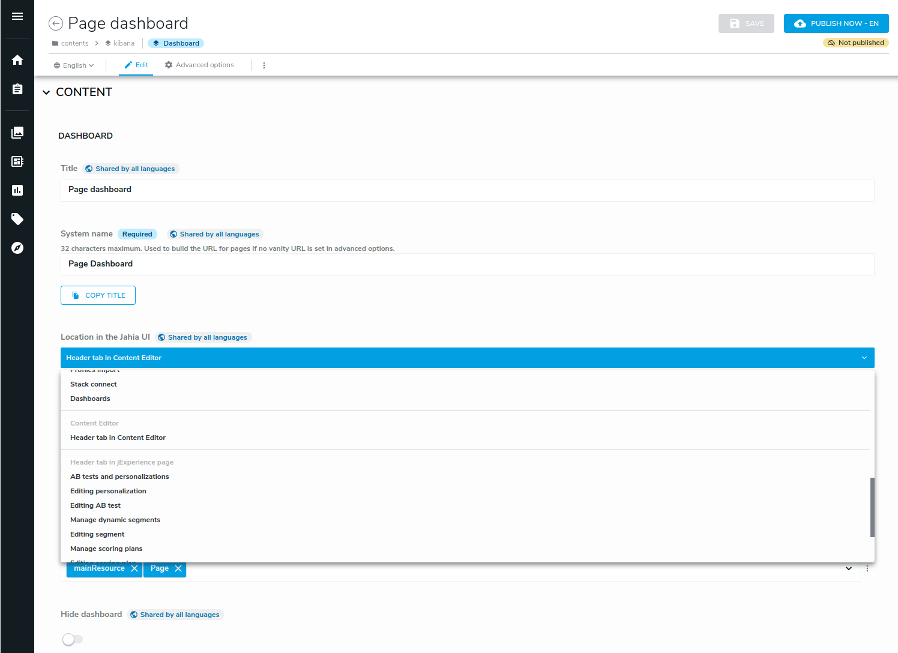This screenshot has width=898, height=653.
Task: Open the media library sidebar icon
Action: 17,133
